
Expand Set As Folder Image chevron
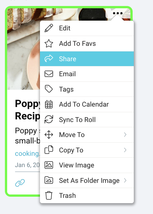pyautogui.click(x=125, y=181)
